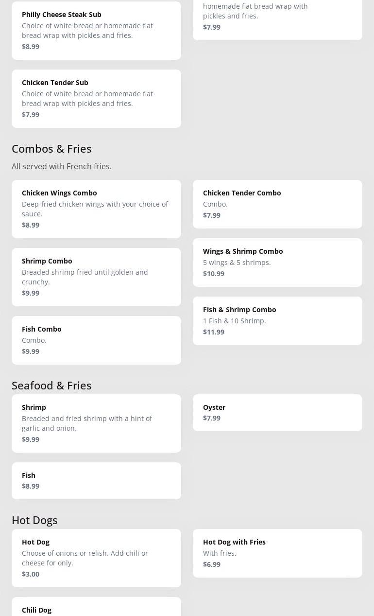
Task: Select the Chicken Tender Combo item
Action: (x=277, y=204)
